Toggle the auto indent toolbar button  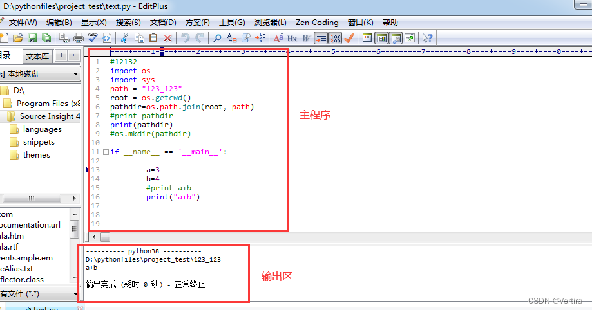click(321, 38)
